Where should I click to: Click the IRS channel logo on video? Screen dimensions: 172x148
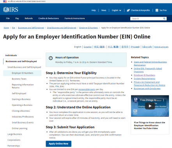click(x=136, y=100)
